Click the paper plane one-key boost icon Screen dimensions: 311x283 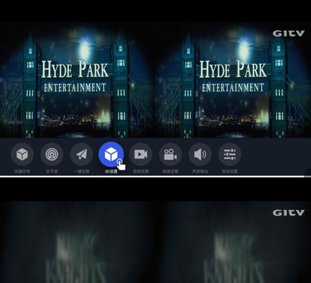(x=81, y=154)
